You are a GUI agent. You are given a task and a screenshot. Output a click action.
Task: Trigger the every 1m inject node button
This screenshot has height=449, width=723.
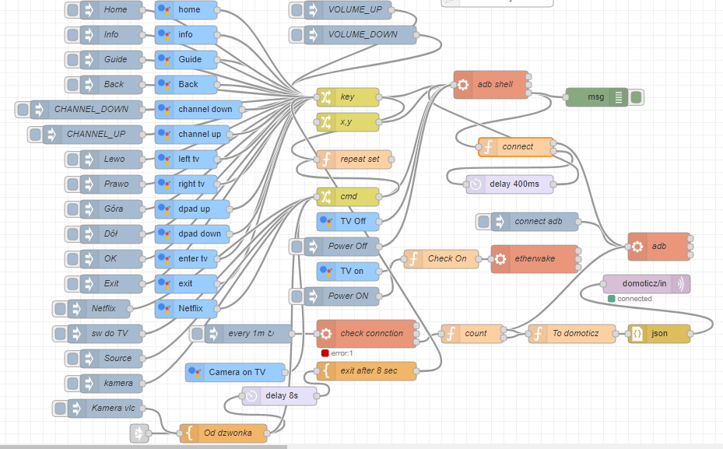point(197,334)
